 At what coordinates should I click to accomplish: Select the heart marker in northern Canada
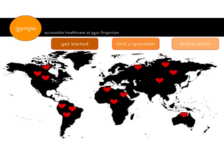46,67
